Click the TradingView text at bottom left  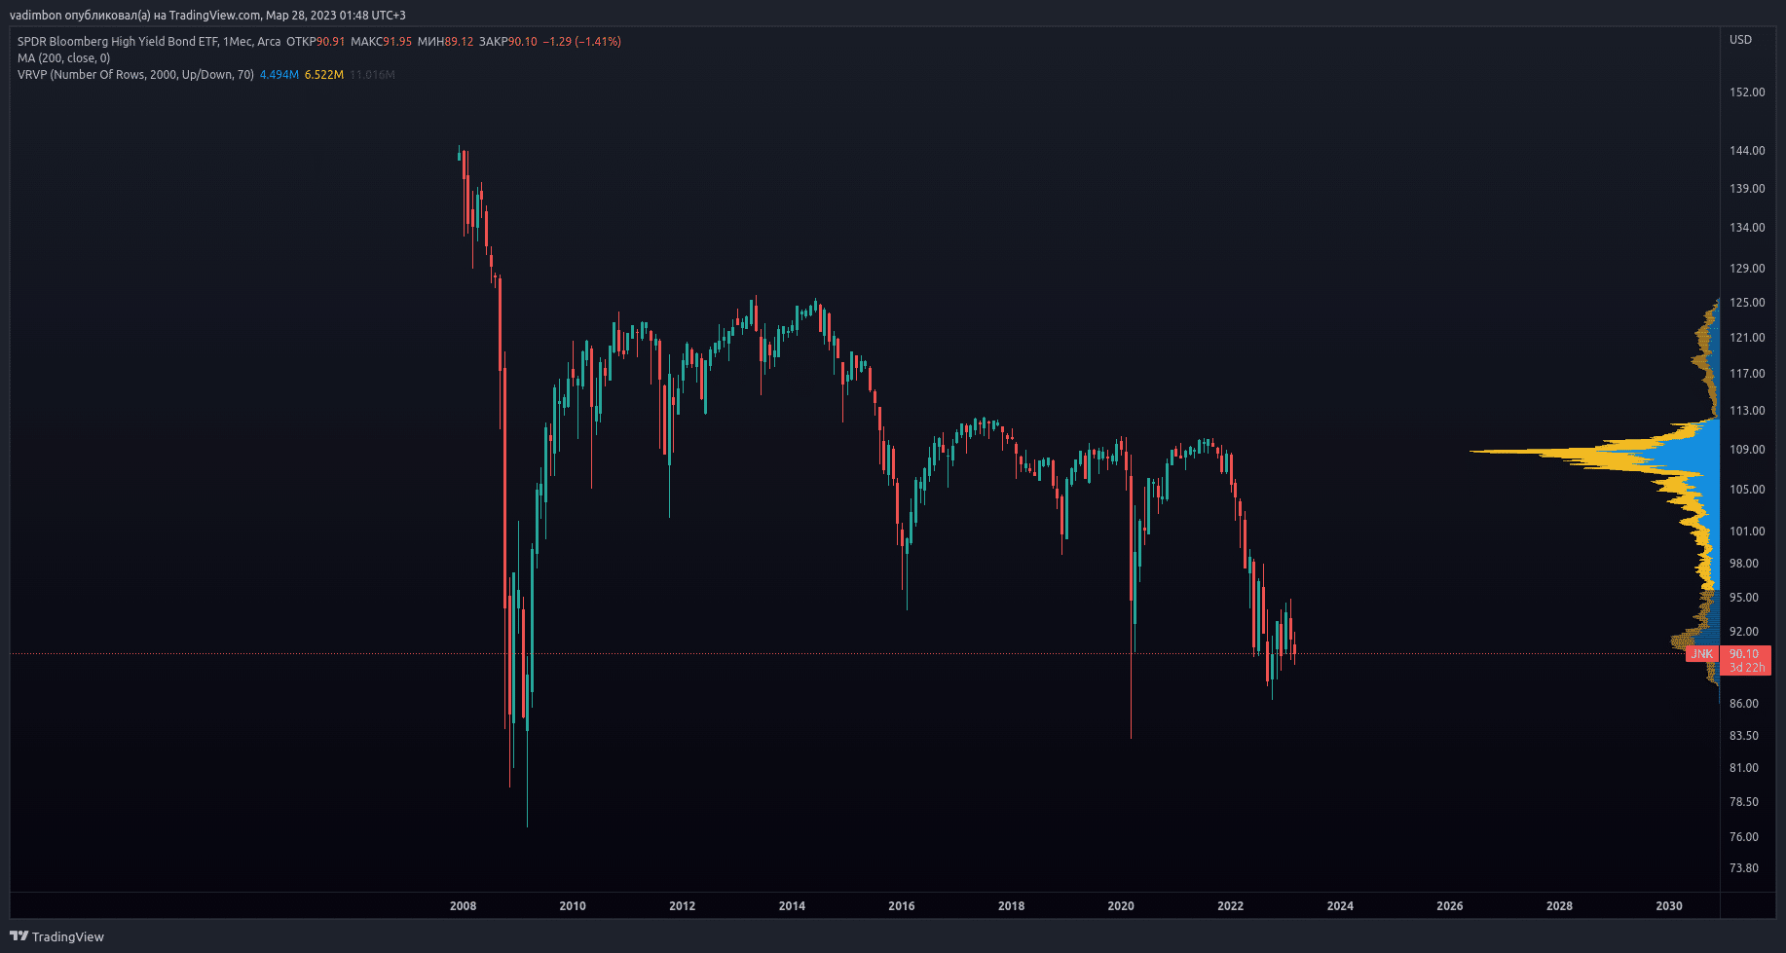point(67,936)
